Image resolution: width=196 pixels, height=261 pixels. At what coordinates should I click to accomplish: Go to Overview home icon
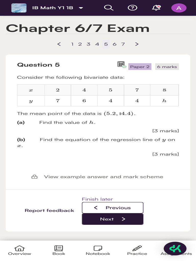pyautogui.click(x=20, y=250)
